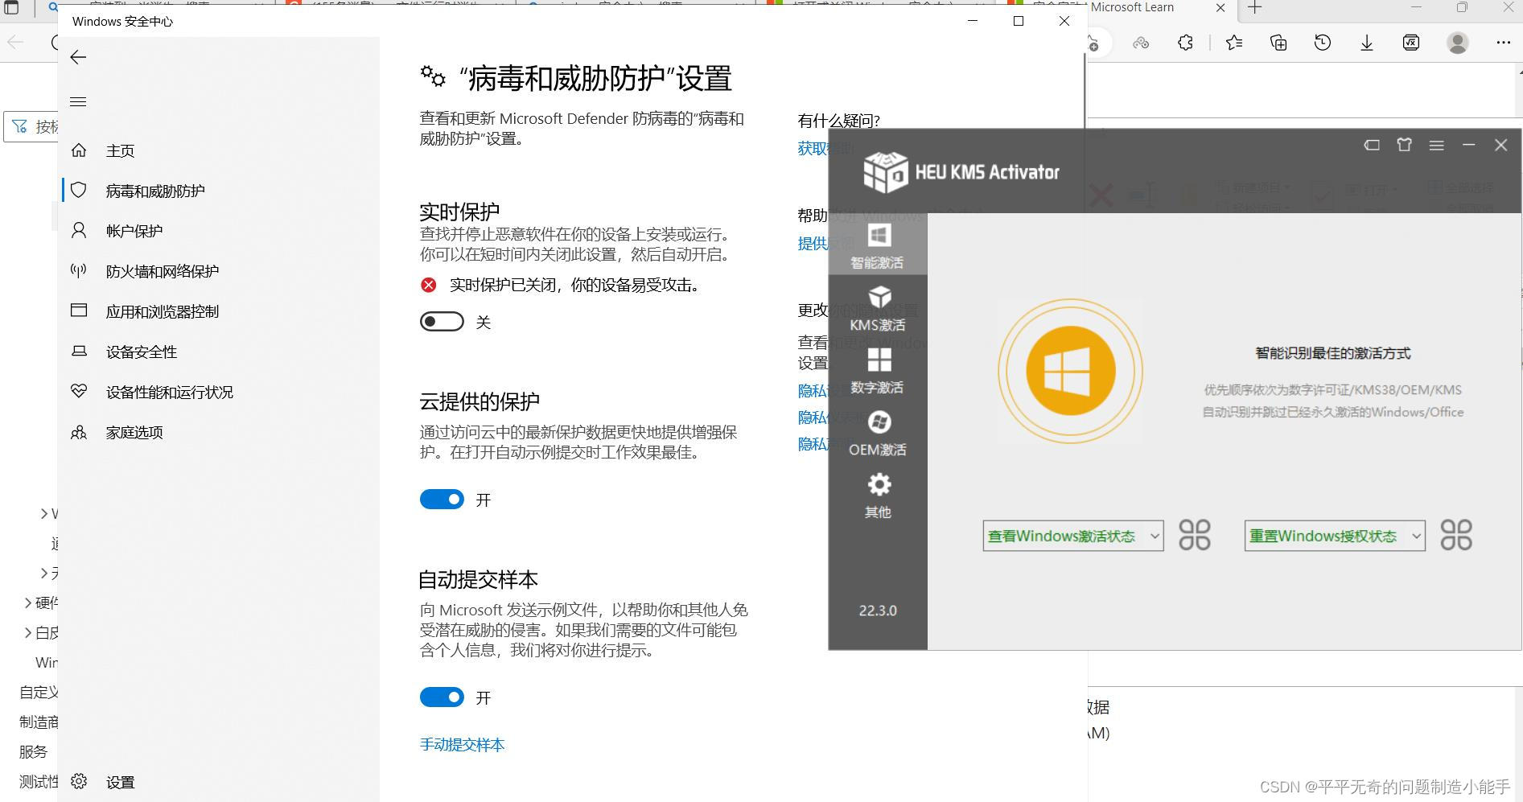Expand tree item beside 白皮 in background page
The width and height of the screenshot is (1523, 802).
(28, 632)
